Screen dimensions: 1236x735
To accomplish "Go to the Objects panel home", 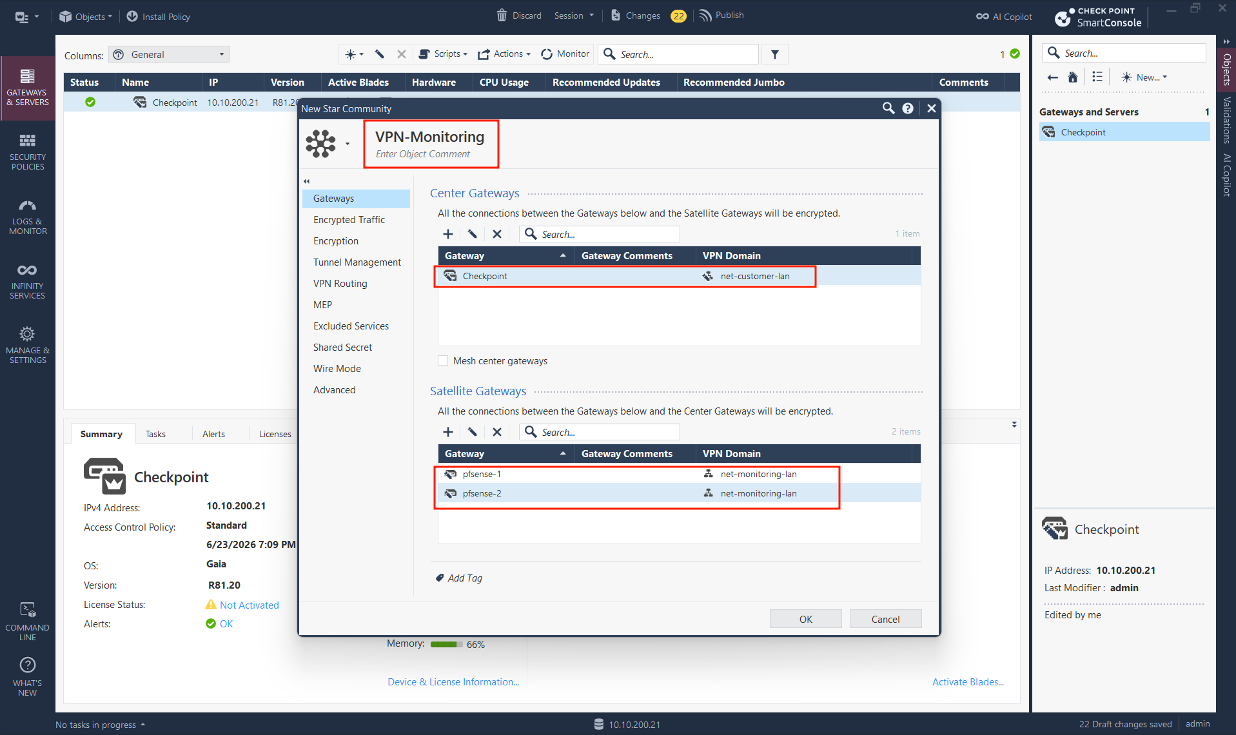I will [1073, 77].
